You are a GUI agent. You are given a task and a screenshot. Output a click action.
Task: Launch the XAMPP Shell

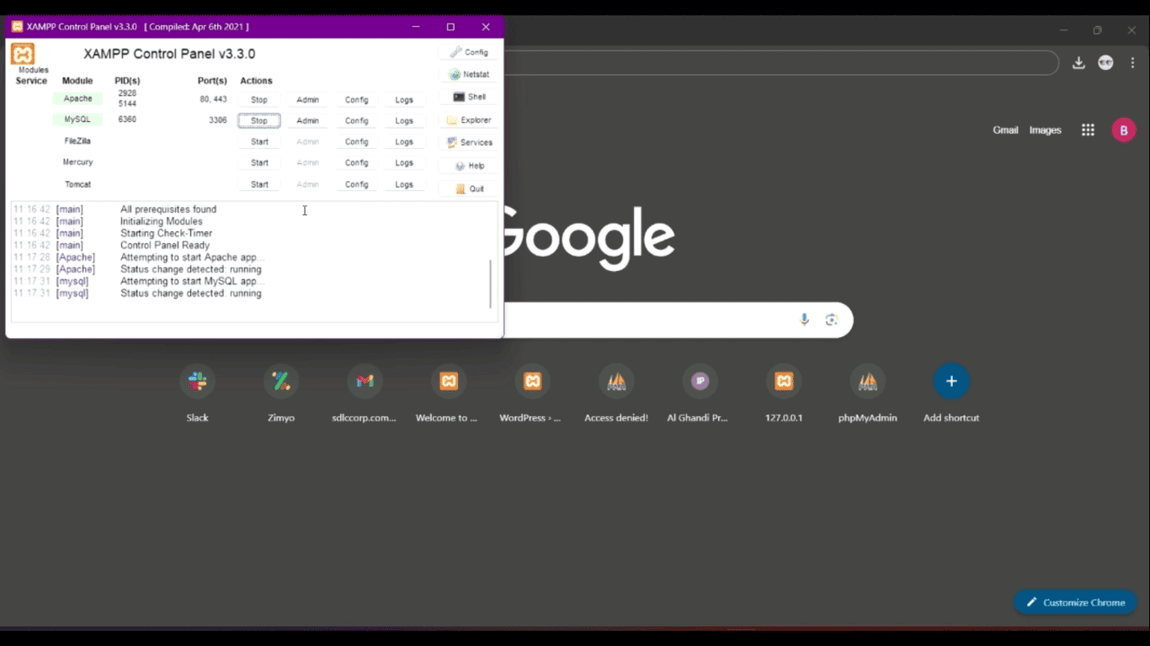[469, 97]
